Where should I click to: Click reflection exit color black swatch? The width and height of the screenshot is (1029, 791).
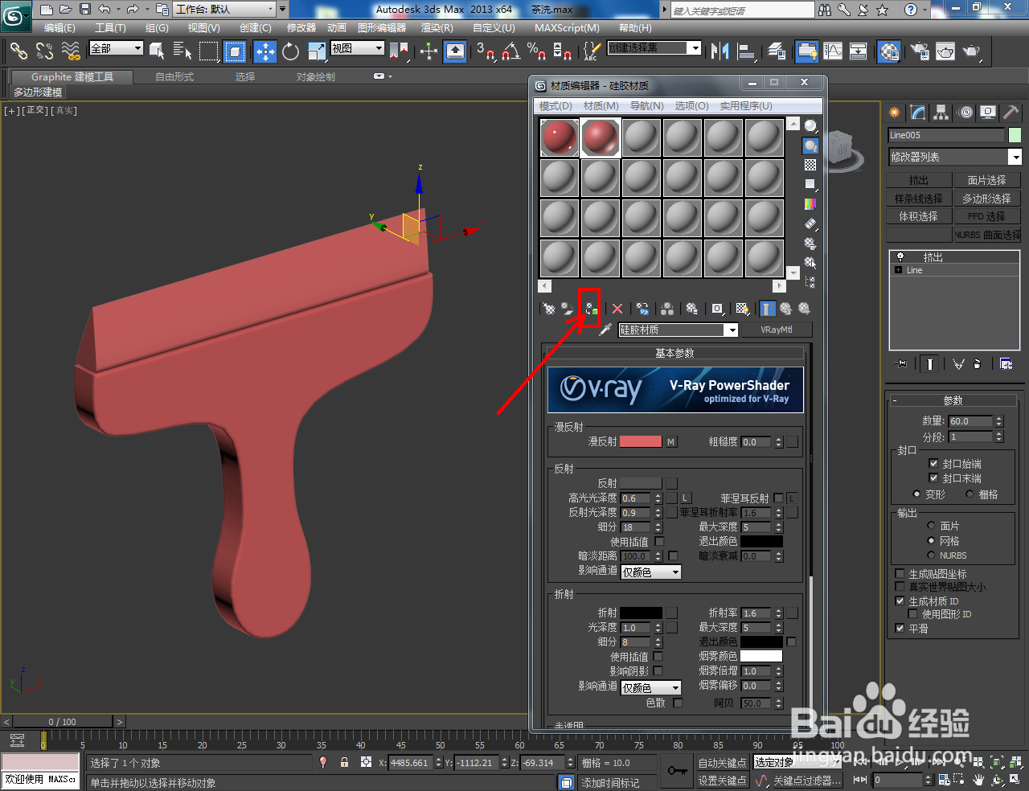[761, 542]
